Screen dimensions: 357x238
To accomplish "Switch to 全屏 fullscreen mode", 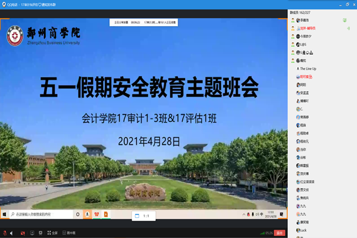I will tap(52, 233).
